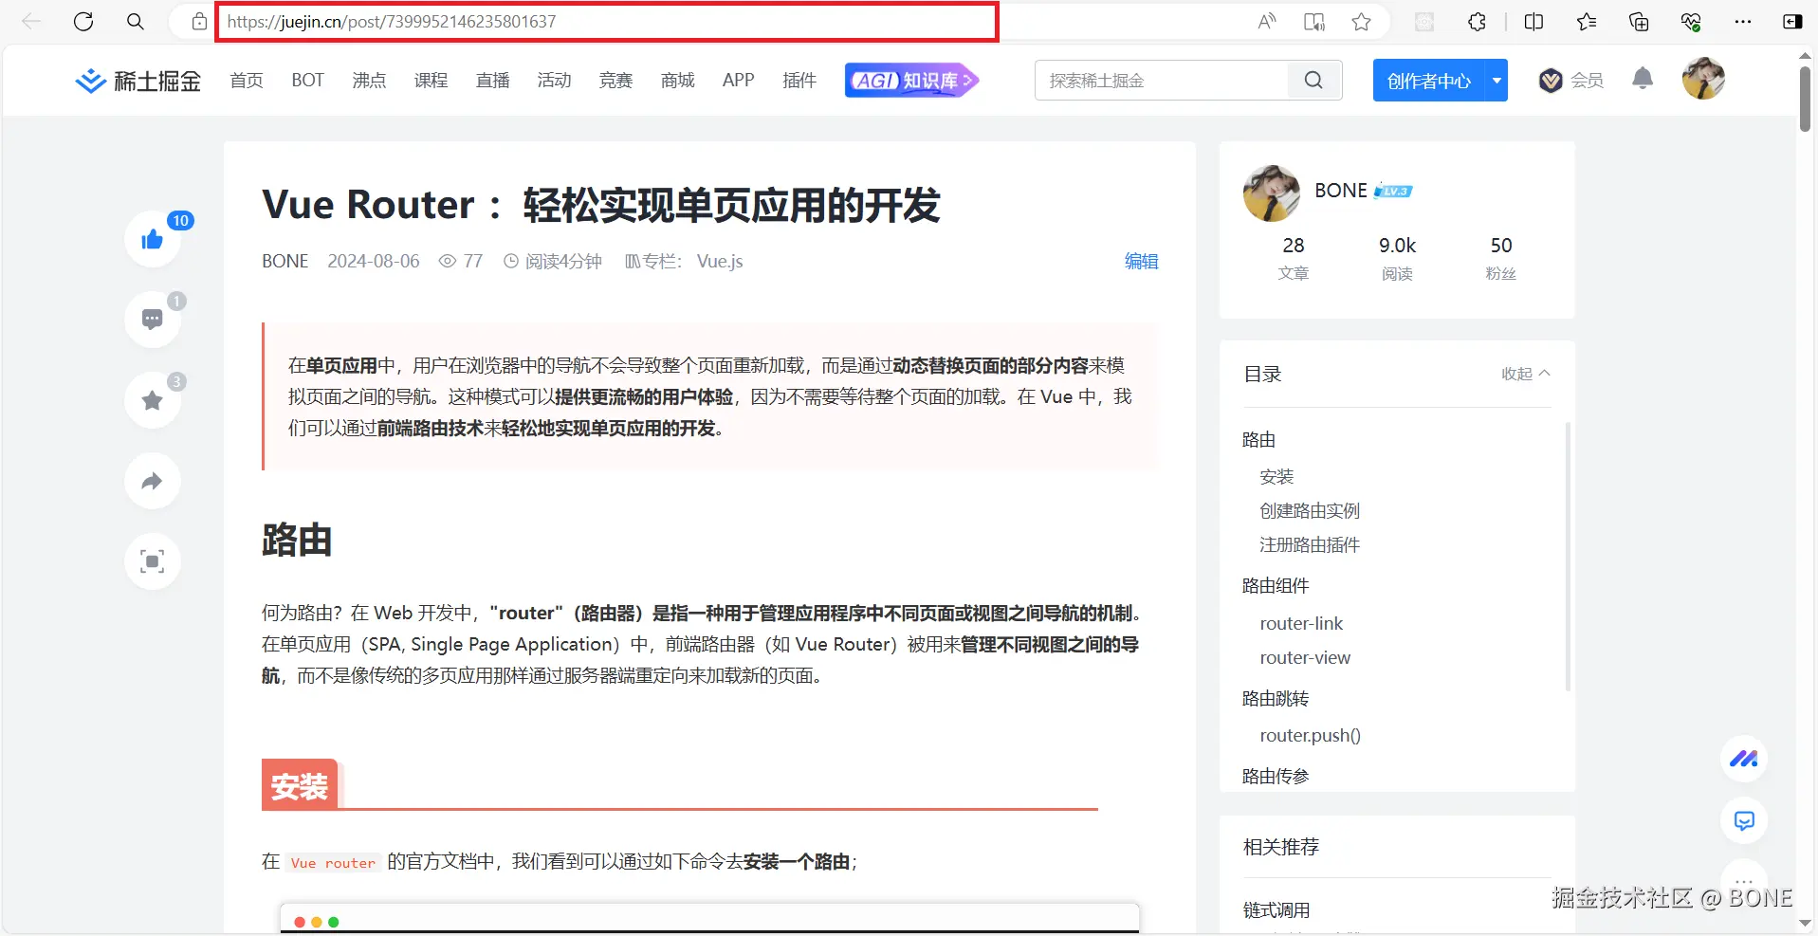Open comments with the speech bubble icon

(x=152, y=320)
